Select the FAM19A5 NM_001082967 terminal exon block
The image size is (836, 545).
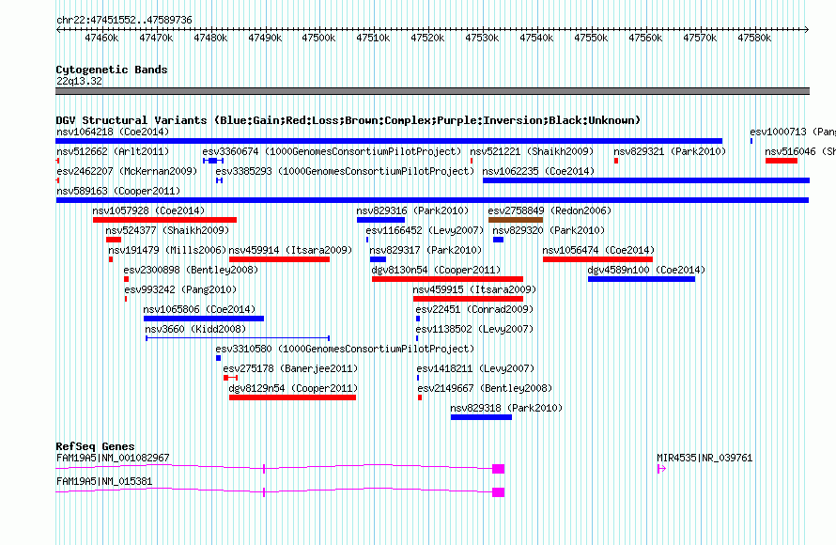[499, 469]
